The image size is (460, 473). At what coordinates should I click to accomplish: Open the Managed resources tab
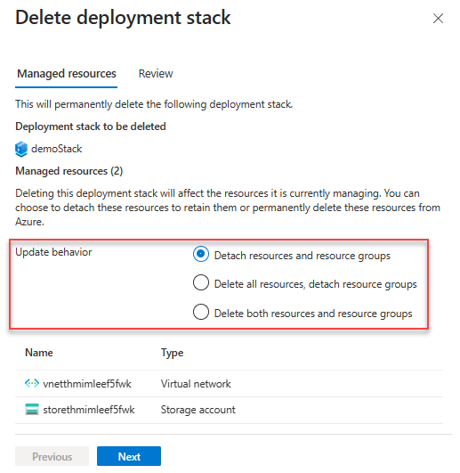[66, 74]
